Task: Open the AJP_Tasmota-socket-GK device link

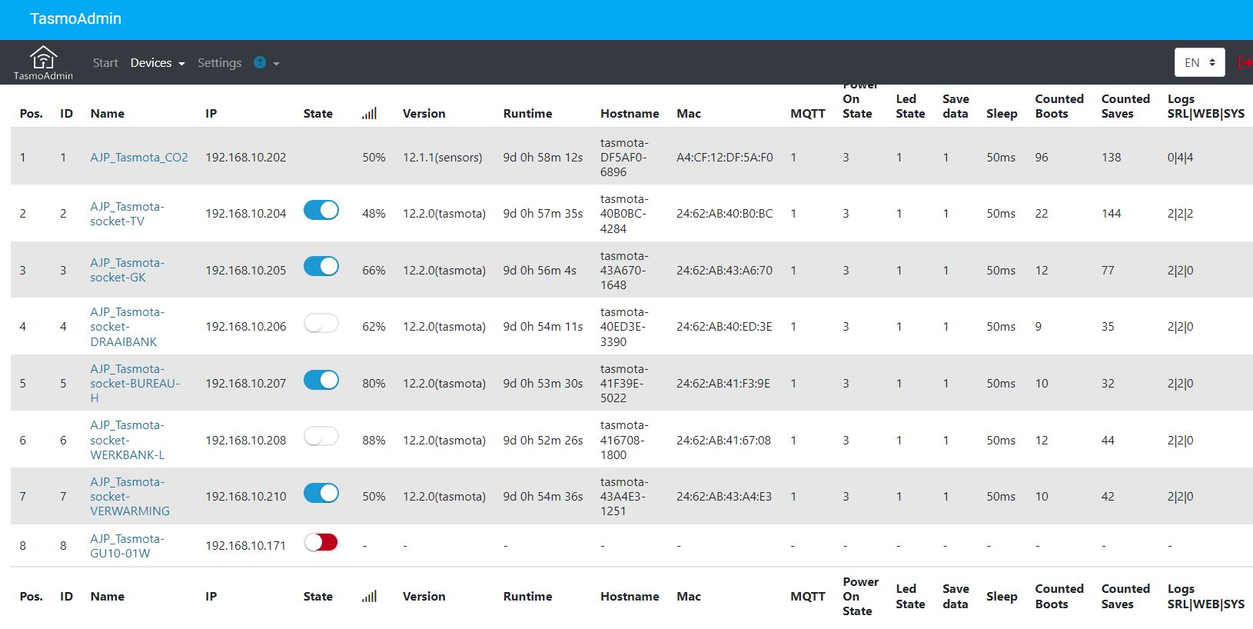Action: pos(128,270)
